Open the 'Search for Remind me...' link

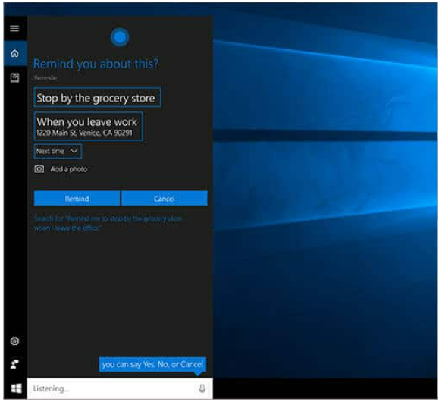(108, 223)
